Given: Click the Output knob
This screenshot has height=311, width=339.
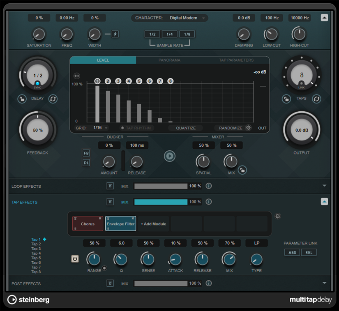Looking at the screenshot, I should point(302,130).
